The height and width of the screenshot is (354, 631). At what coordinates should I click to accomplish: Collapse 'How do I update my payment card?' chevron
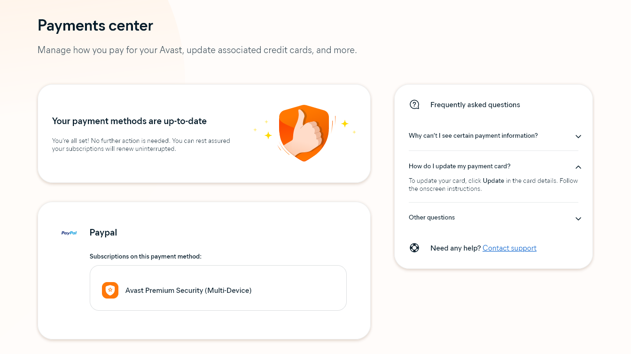click(578, 167)
